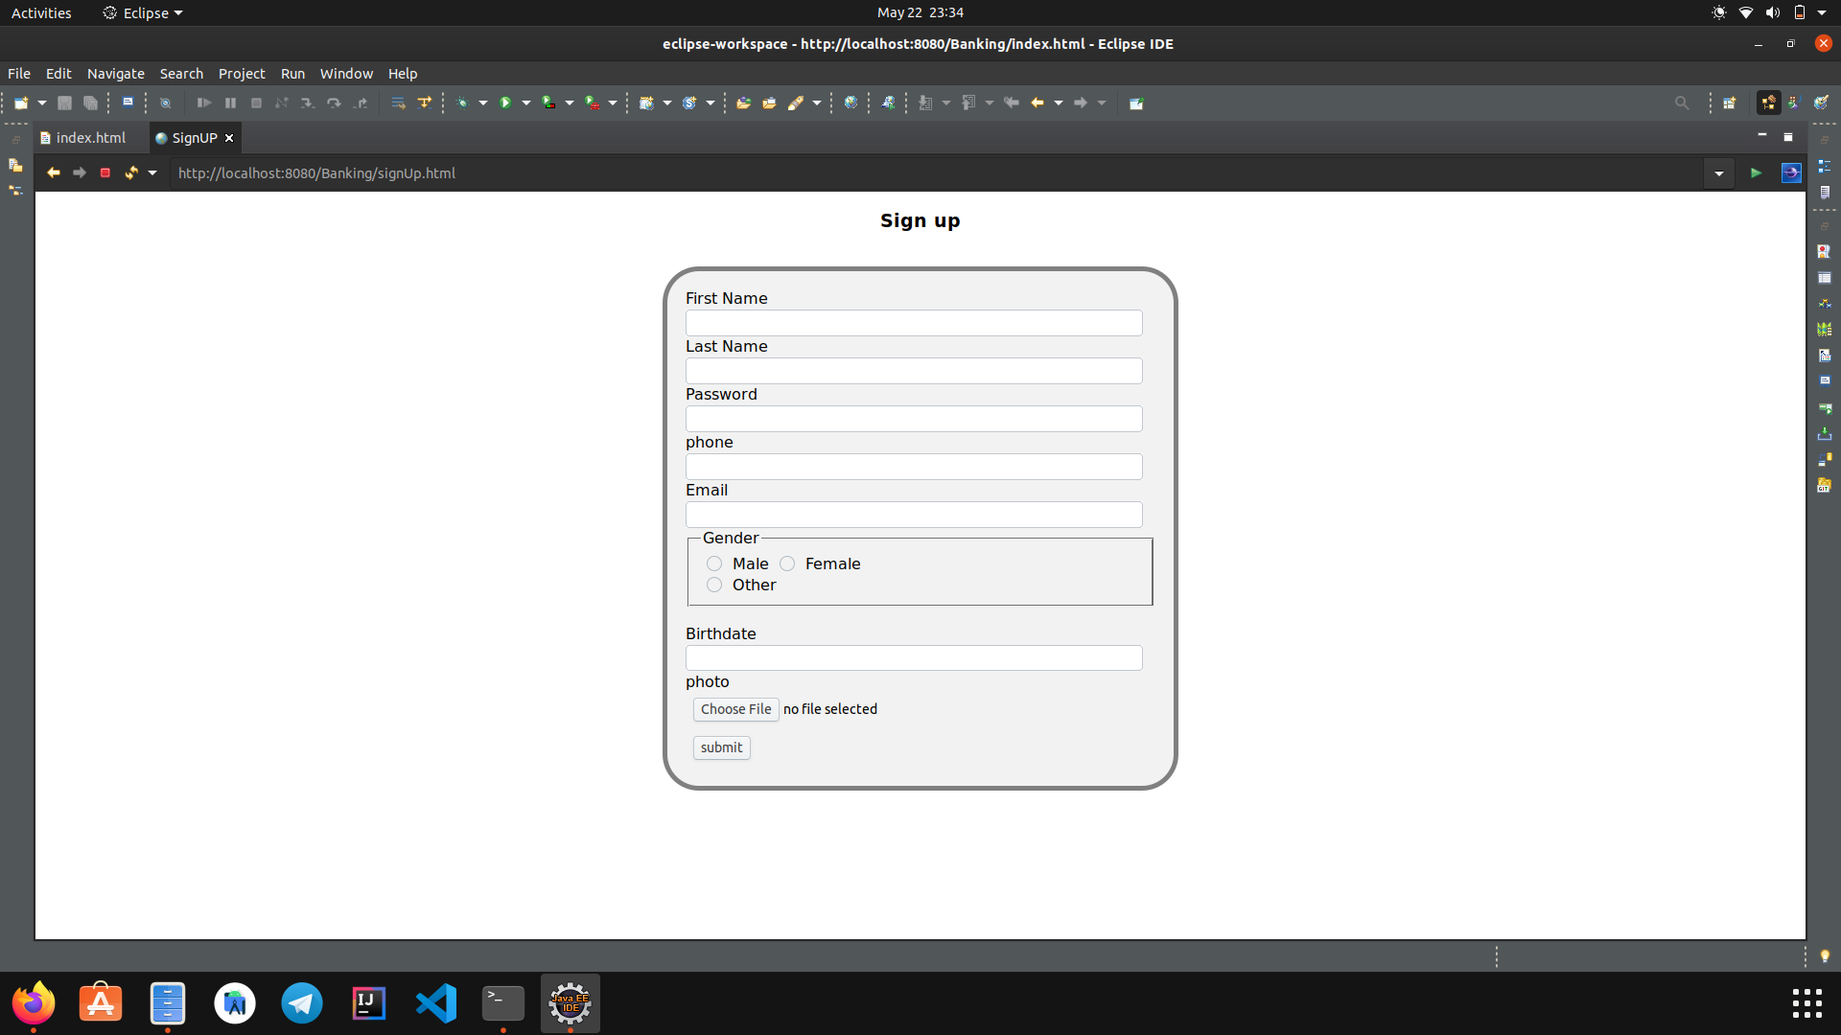Expand the Run configurations dropdown arrow
The image size is (1841, 1035).
(x=526, y=103)
